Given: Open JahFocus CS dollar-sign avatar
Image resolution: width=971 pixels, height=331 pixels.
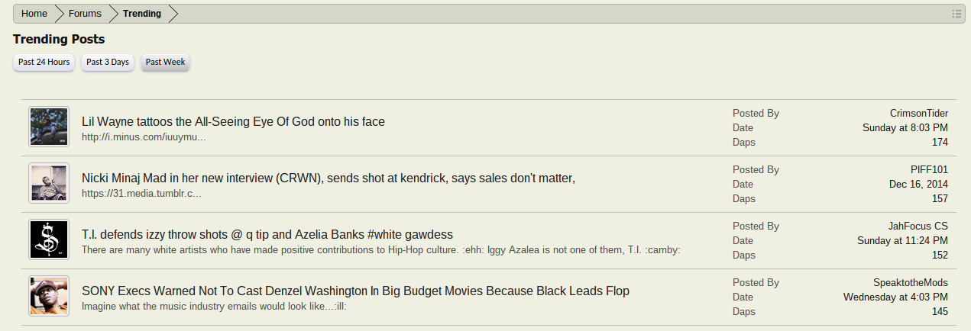Looking at the screenshot, I should pyautogui.click(x=49, y=239).
